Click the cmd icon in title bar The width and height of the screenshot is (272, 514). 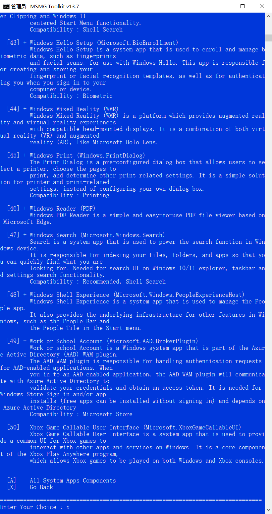6,6
